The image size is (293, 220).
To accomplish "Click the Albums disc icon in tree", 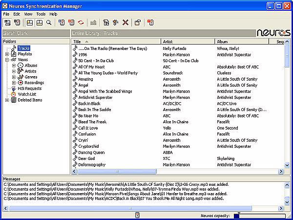I will tap(20, 66).
